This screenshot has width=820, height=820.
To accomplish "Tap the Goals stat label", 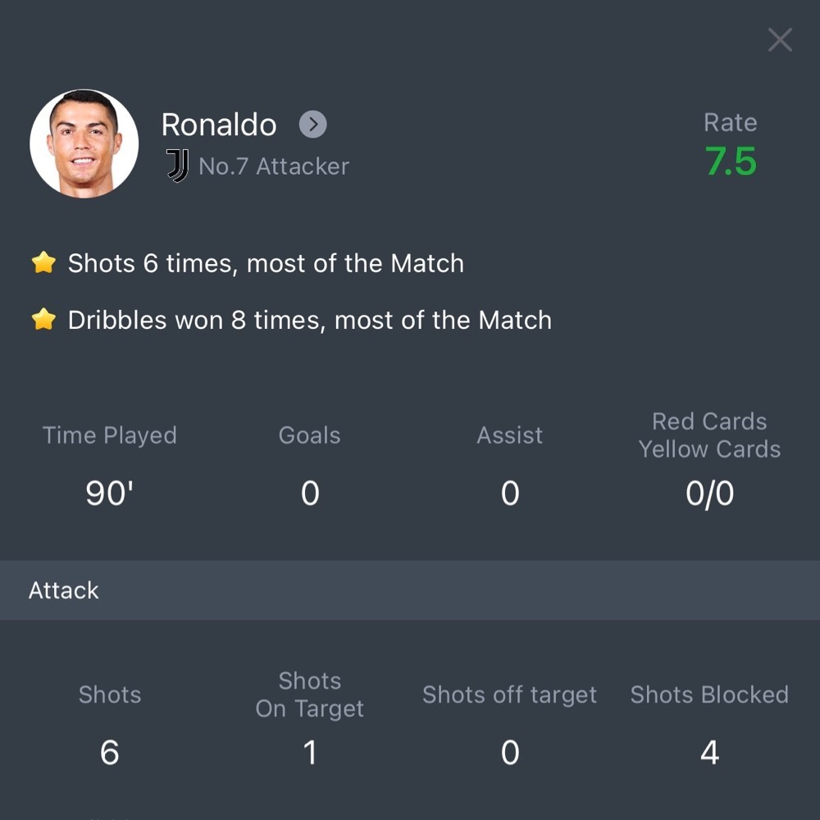I will coord(309,435).
